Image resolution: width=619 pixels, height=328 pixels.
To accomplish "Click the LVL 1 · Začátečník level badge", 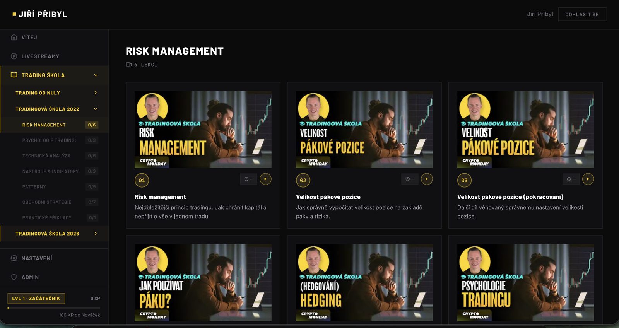I will click(36, 299).
